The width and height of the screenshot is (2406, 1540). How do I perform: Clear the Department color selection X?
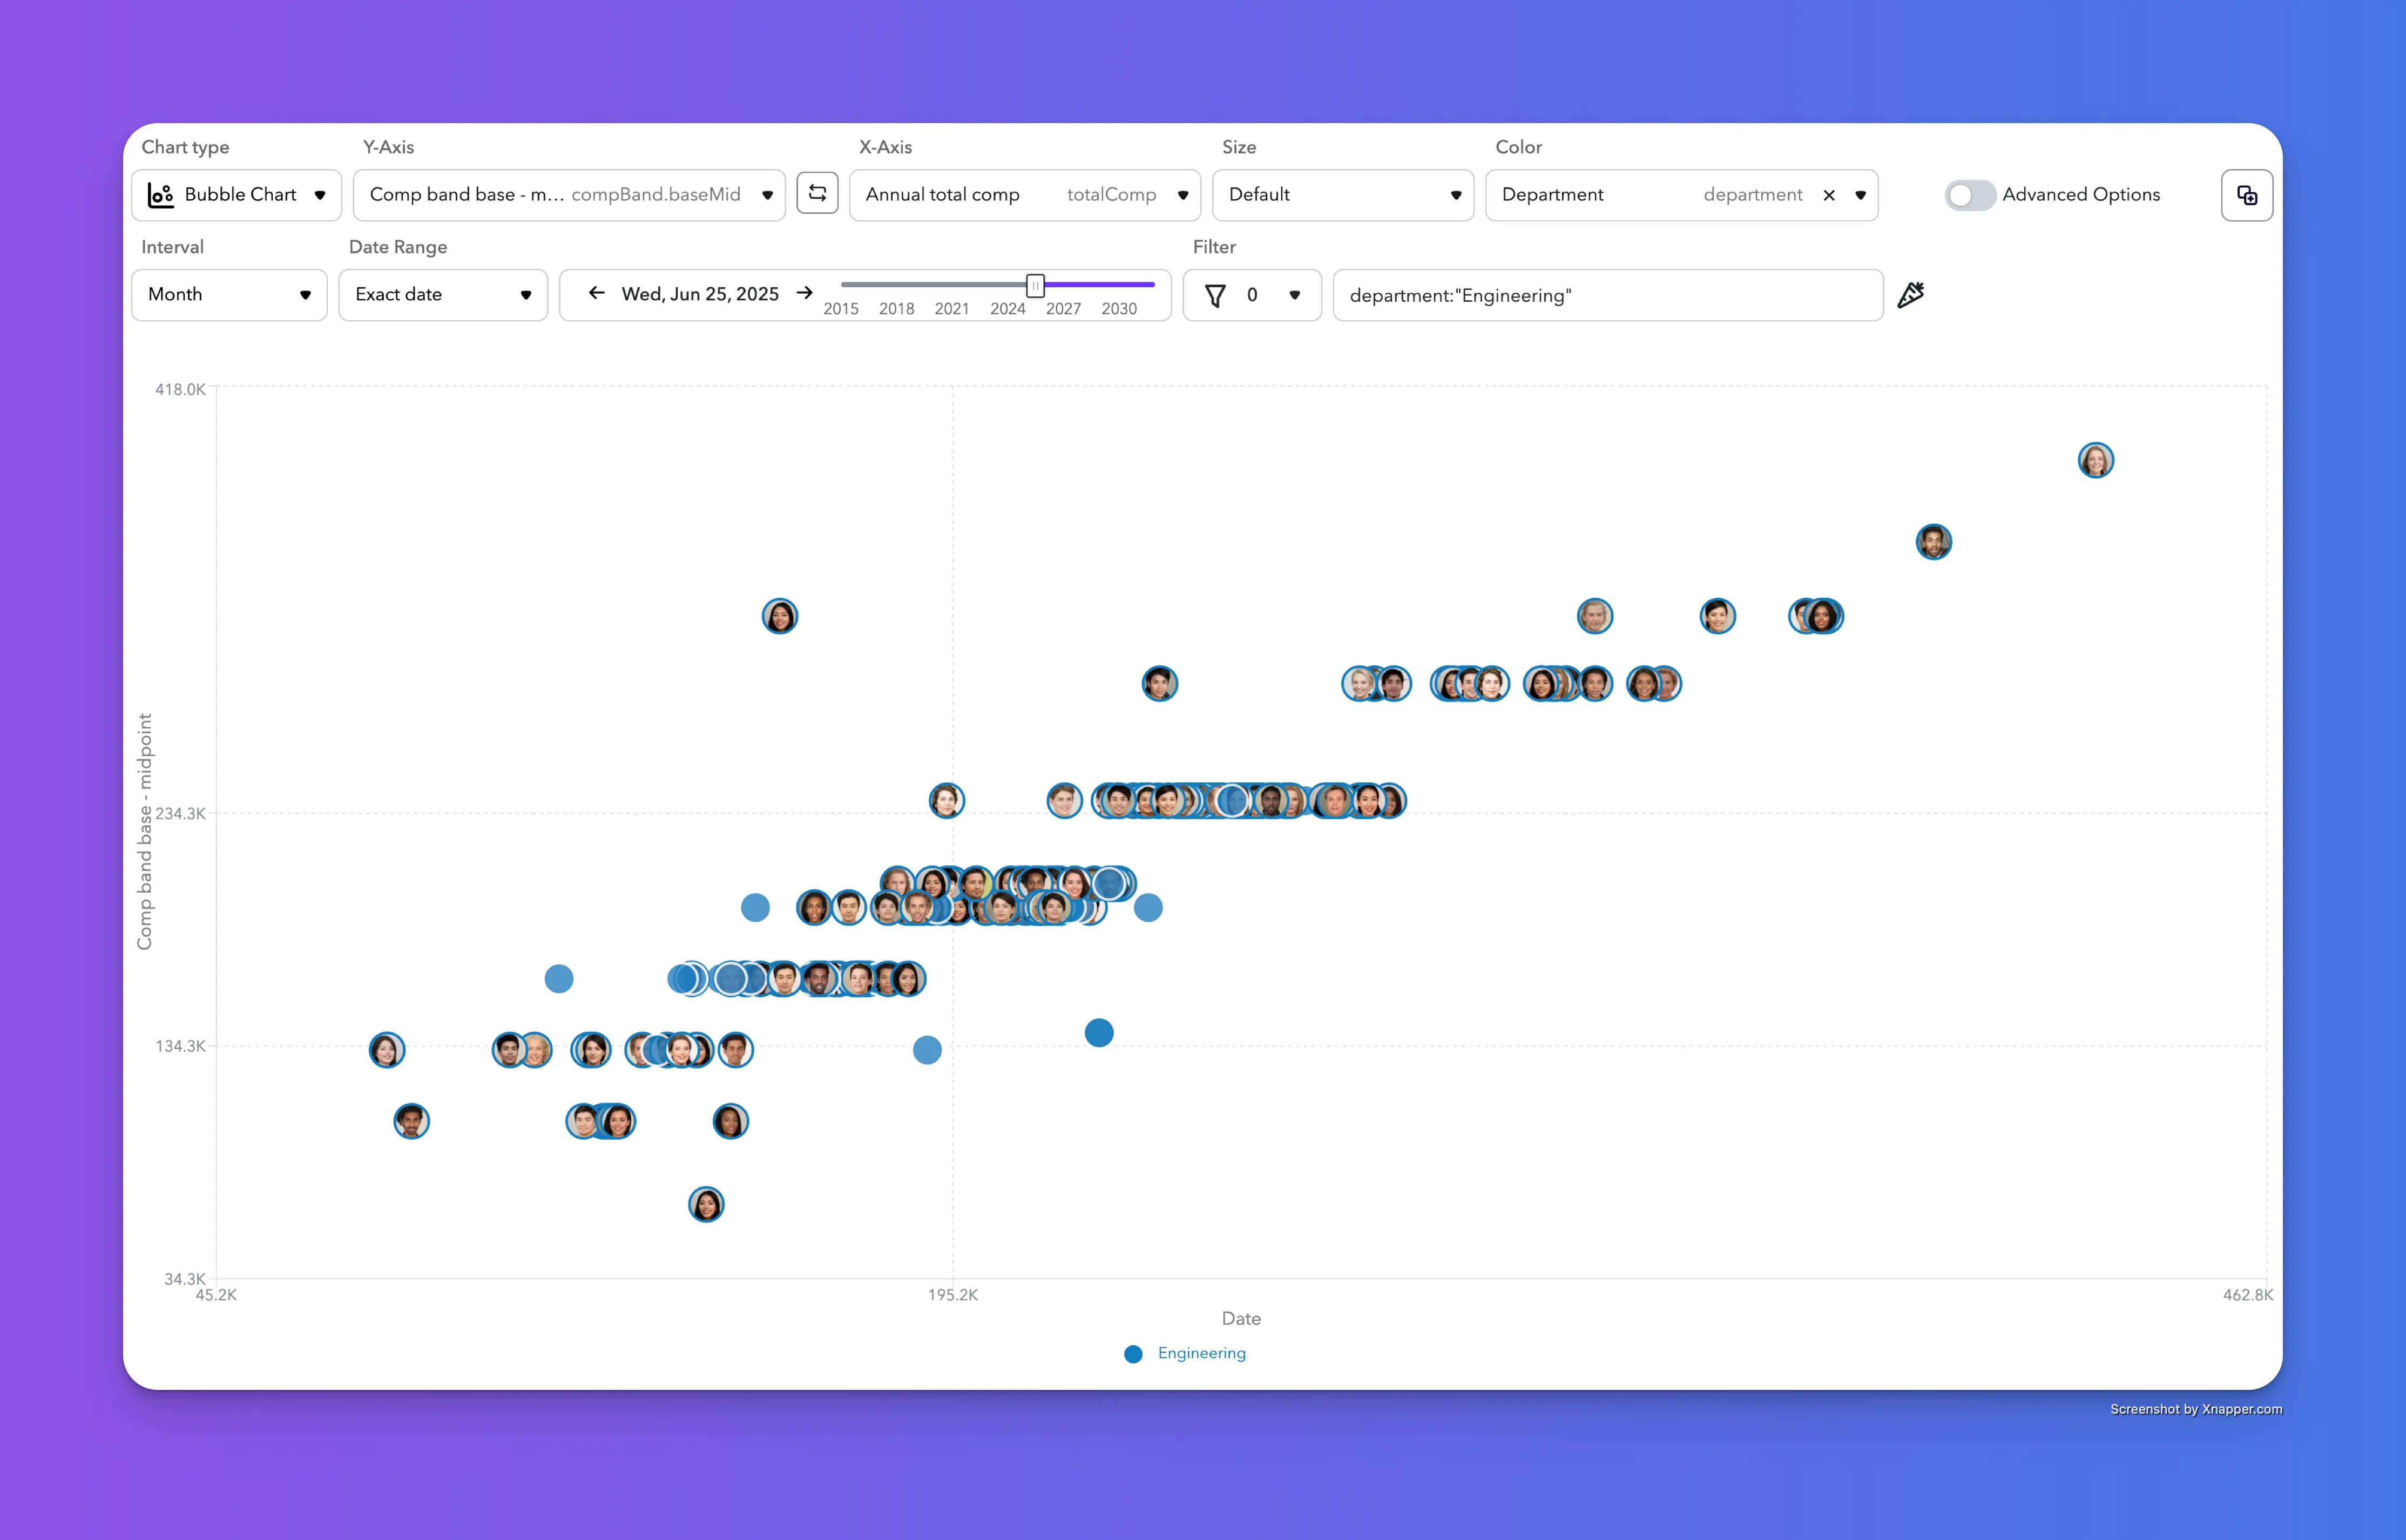1828,195
